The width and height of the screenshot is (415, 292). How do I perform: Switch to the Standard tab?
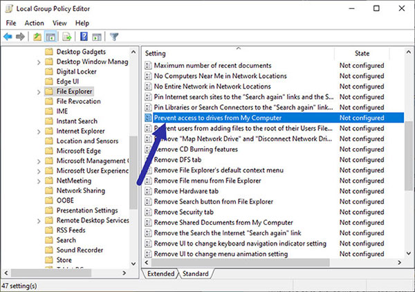[x=196, y=274]
